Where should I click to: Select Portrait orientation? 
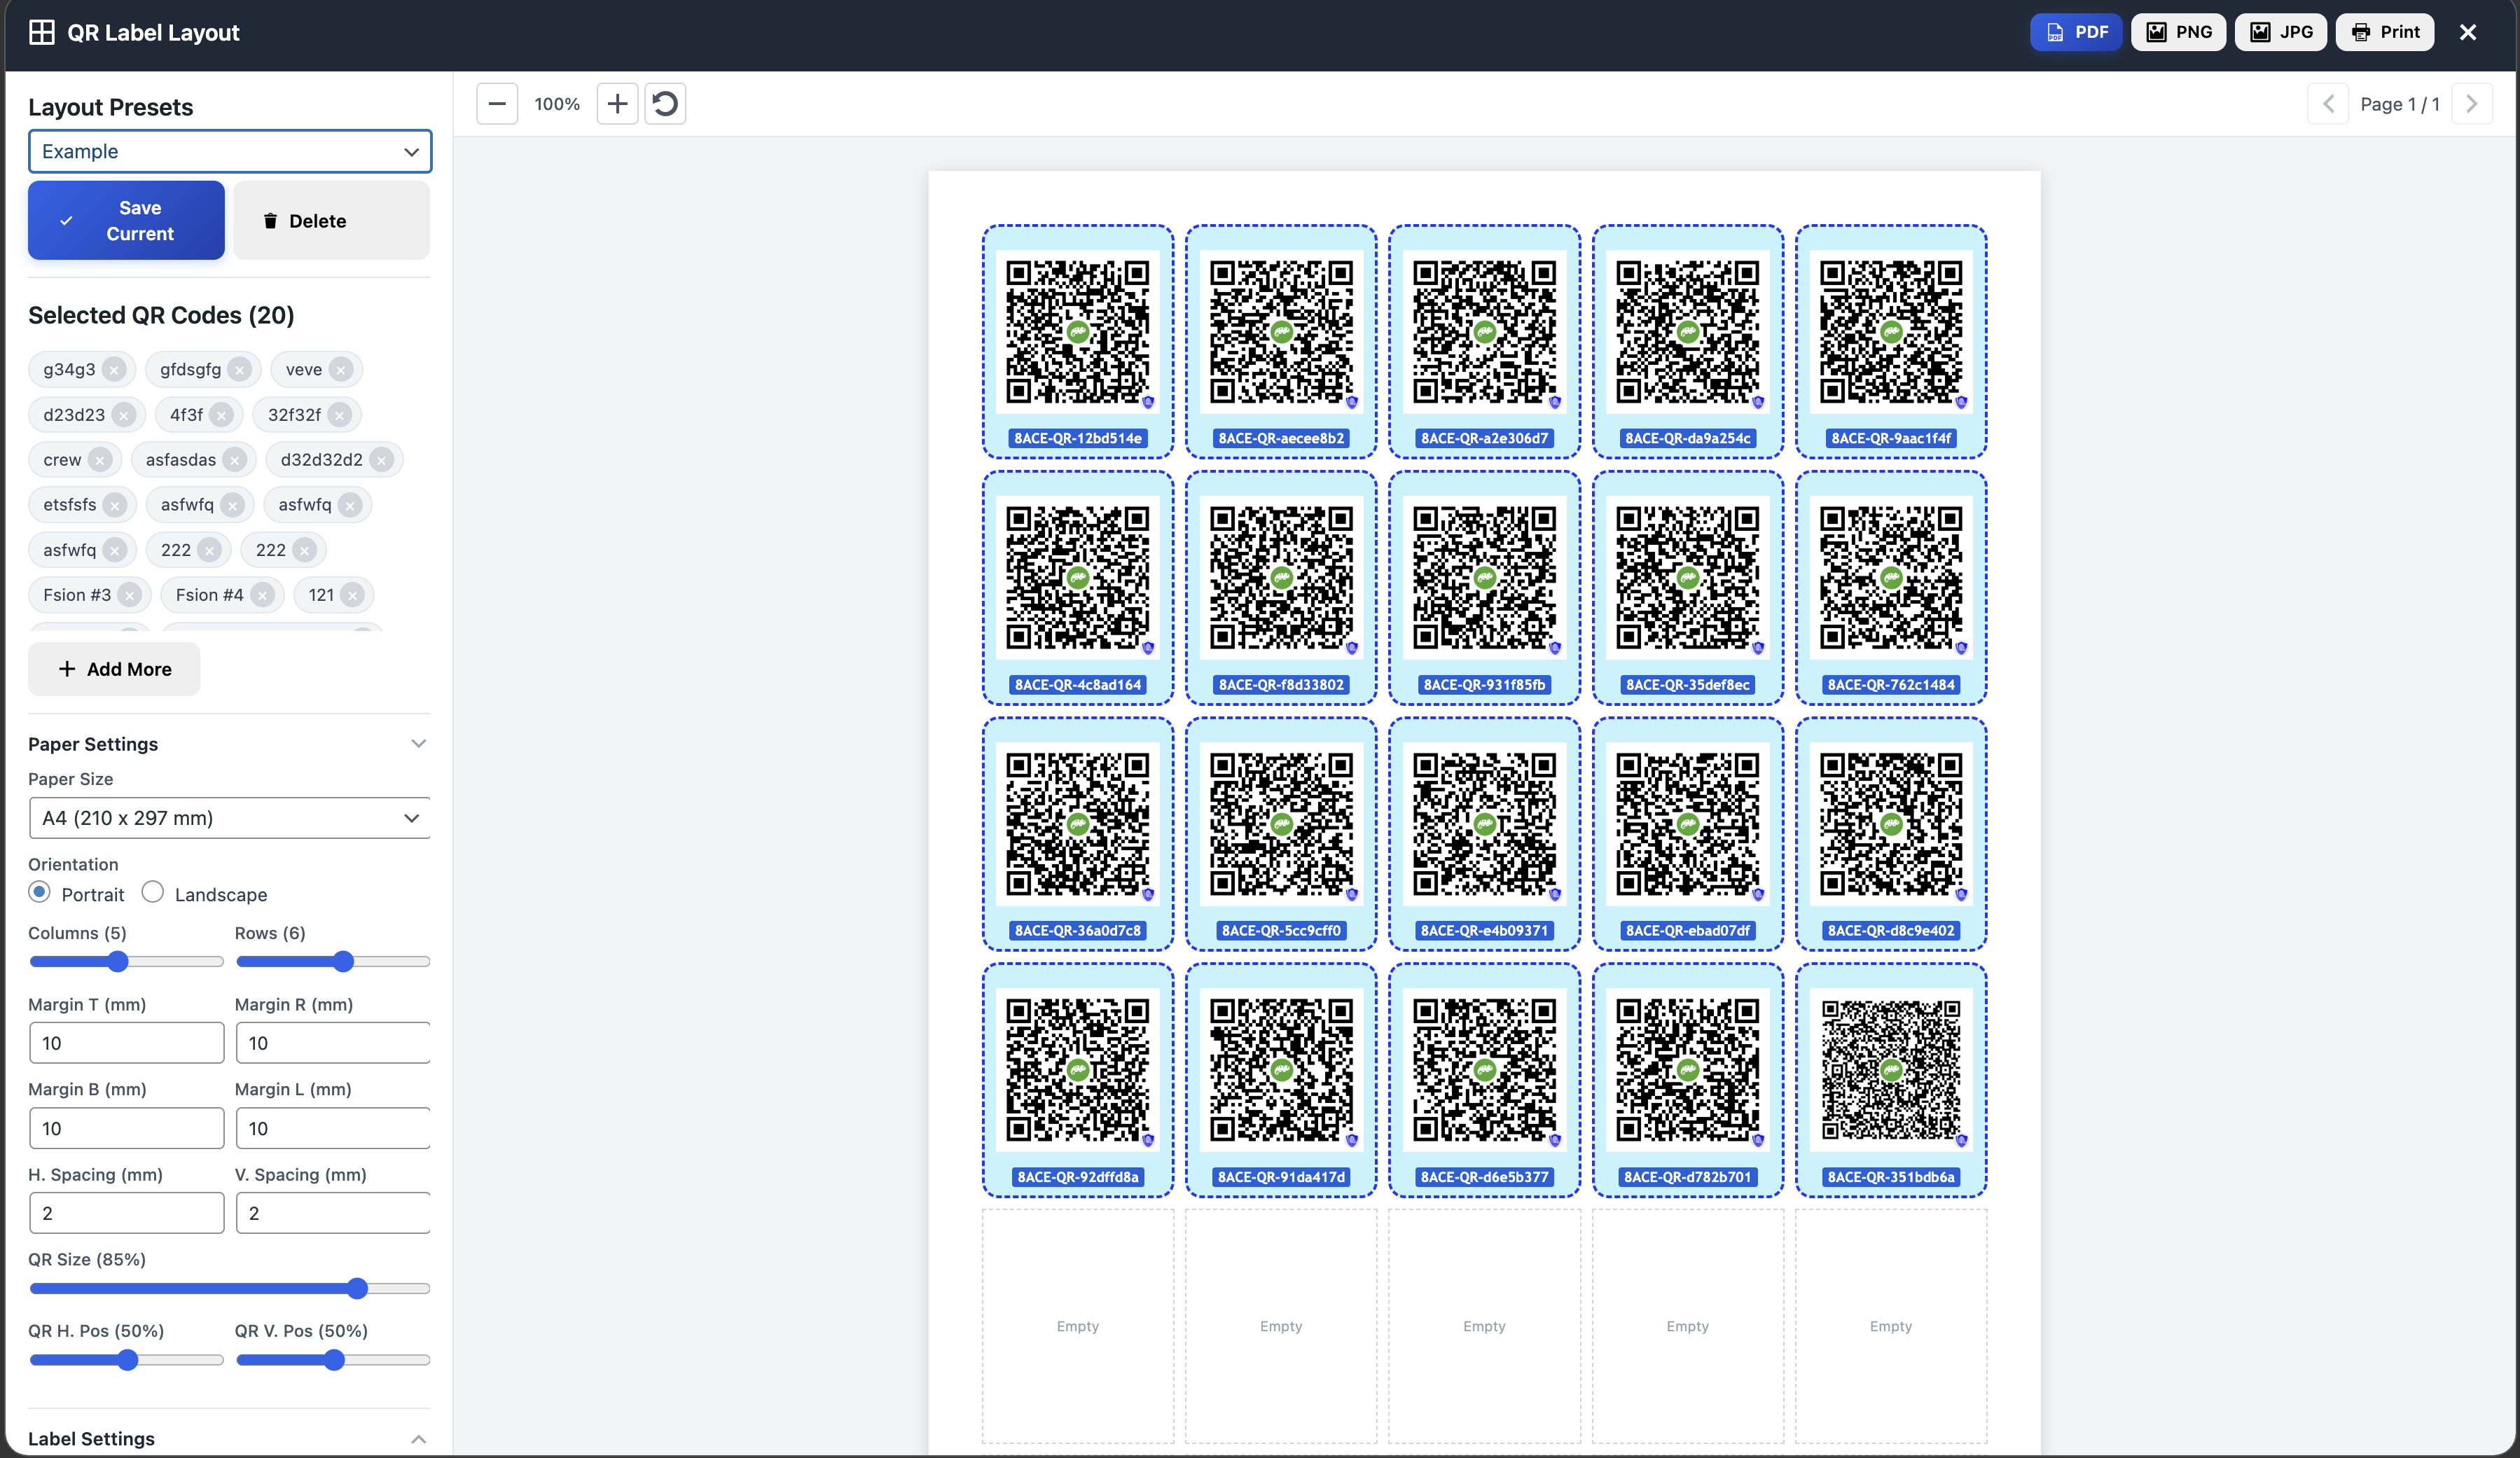tap(40, 893)
